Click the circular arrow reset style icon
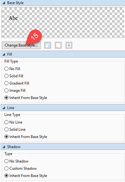The image size is (125, 182). click(x=48, y=45)
